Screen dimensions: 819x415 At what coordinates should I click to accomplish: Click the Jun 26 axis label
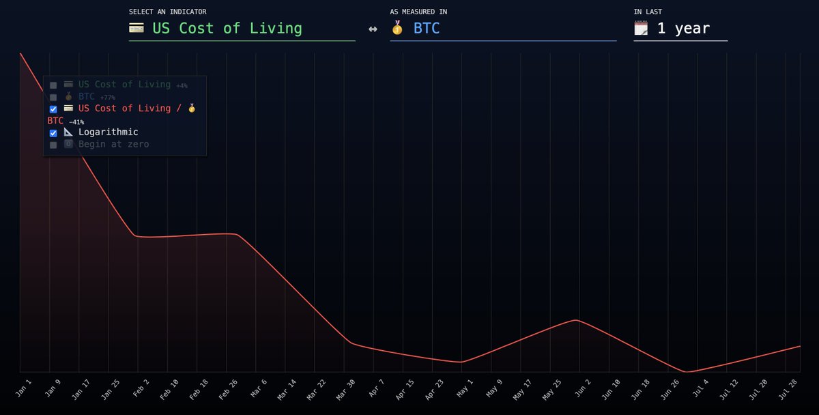[x=668, y=389]
